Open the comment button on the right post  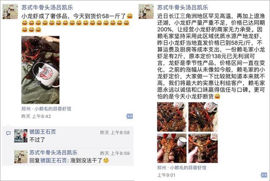coord(264,175)
